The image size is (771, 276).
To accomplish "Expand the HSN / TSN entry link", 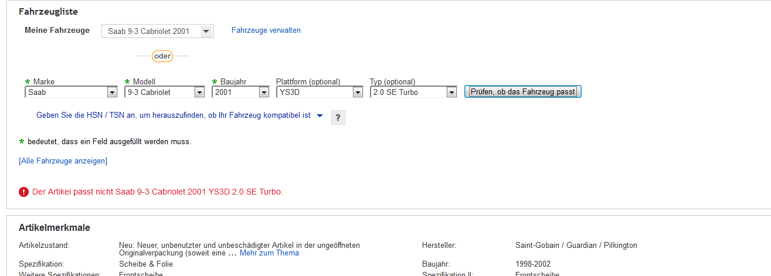I will (x=174, y=115).
